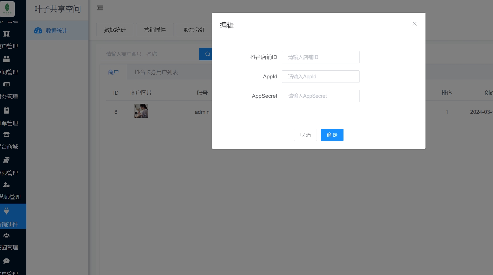Collapse the sidebar with hamburger icon
Image resolution: width=493 pixels, height=275 pixels.
click(x=100, y=8)
